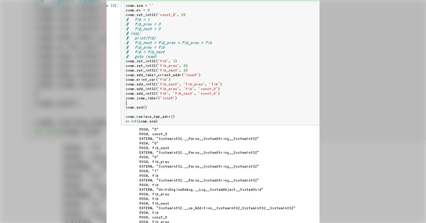This screenshot has width=426, height=223.
Task: Click the set_int32 'const_0' code line
Action: coord(155,15)
